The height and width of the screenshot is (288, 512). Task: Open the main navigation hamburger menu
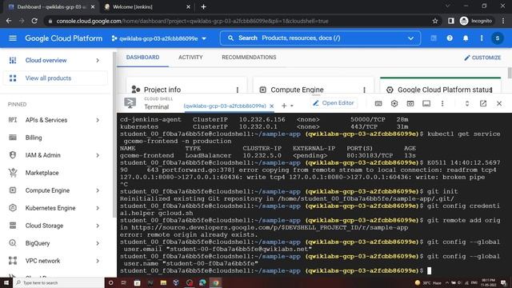point(13,38)
